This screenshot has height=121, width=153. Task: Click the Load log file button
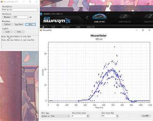7,32
